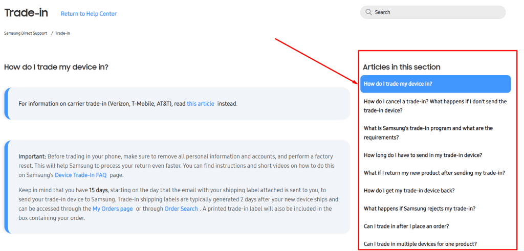Click the 'Articles in this section' heading
This screenshot has width=524, height=251.
pyautogui.click(x=401, y=67)
